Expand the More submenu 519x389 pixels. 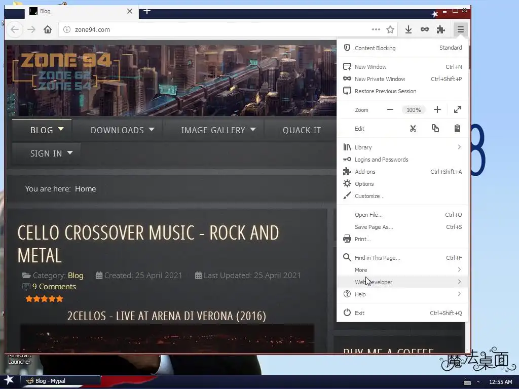[x=402, y=270]
